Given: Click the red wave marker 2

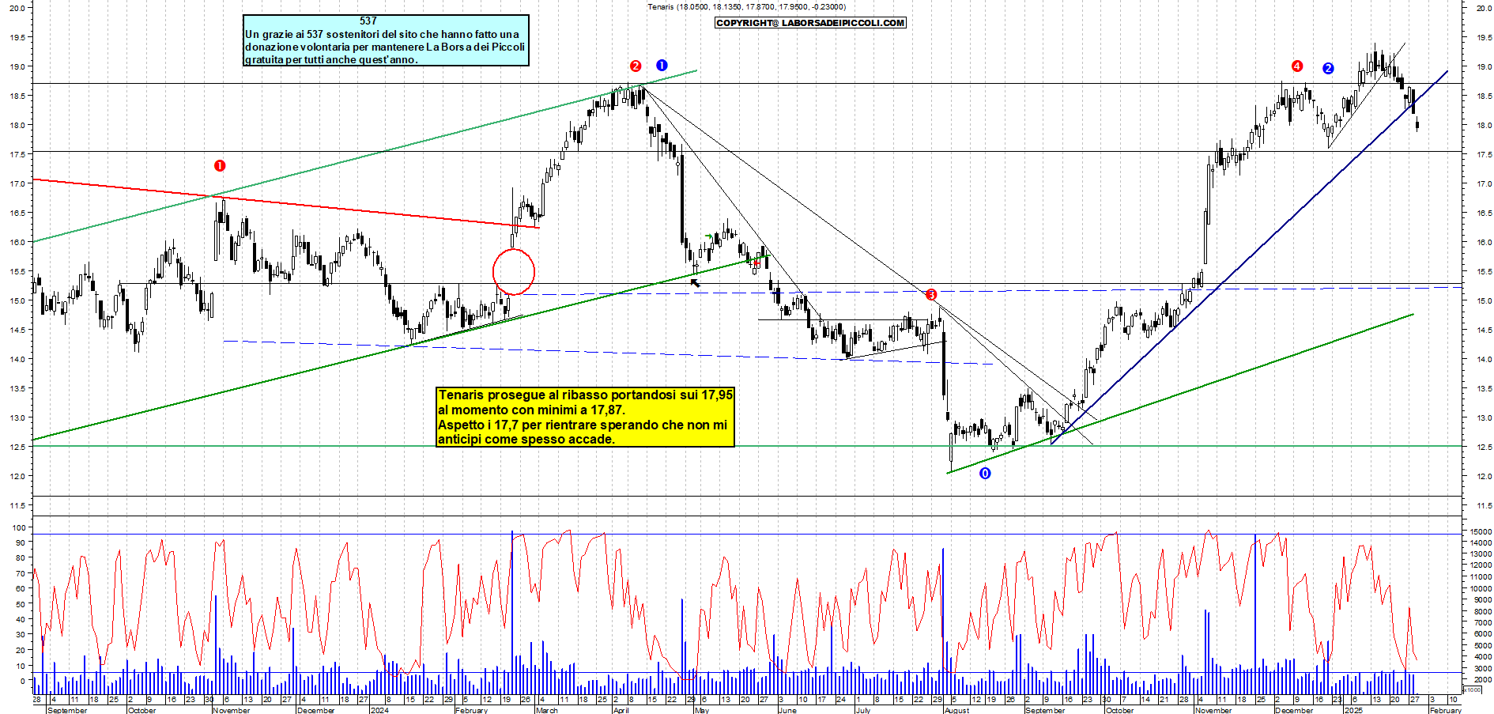Looking at the screenshot, I should tap(636, 66).
